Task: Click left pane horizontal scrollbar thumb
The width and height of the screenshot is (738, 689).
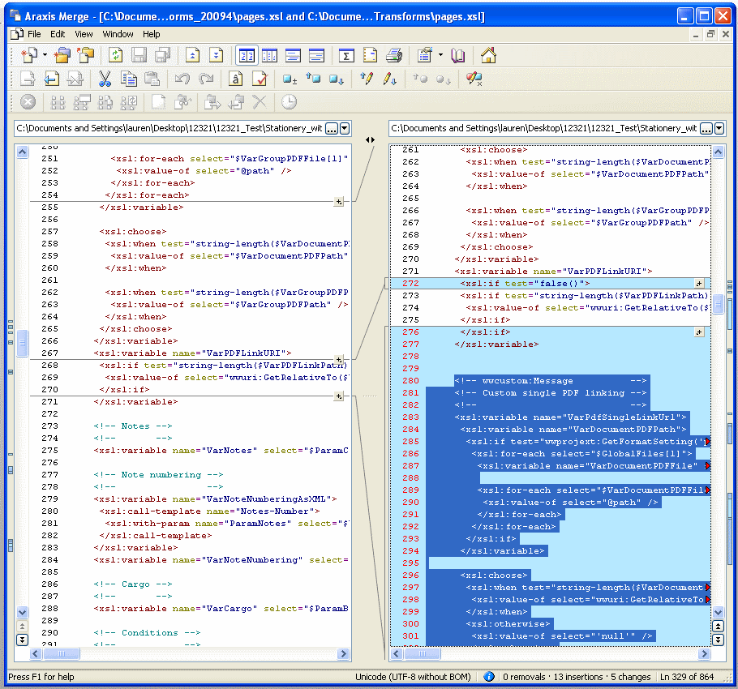Action: [x=62, y=653]
